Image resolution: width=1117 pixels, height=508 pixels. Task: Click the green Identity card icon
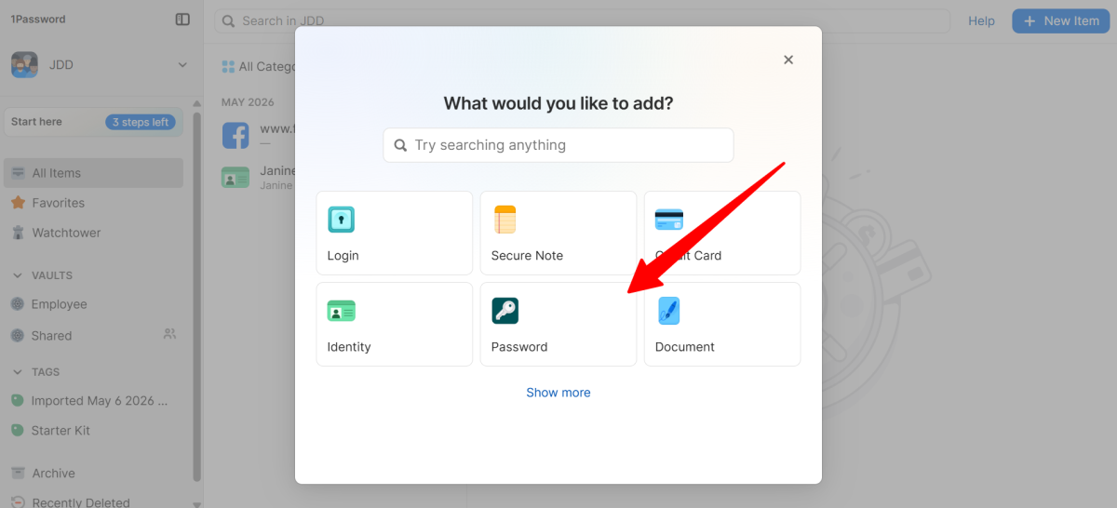[x=342, y=311]
